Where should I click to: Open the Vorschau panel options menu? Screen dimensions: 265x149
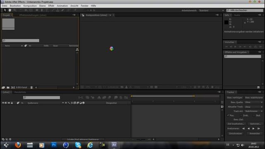(260, 42)
